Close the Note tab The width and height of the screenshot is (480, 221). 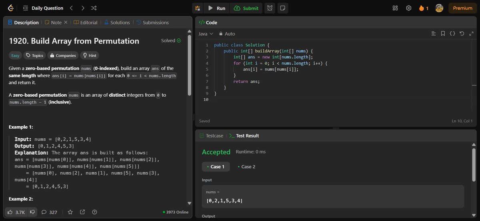[x=66, y=22]
